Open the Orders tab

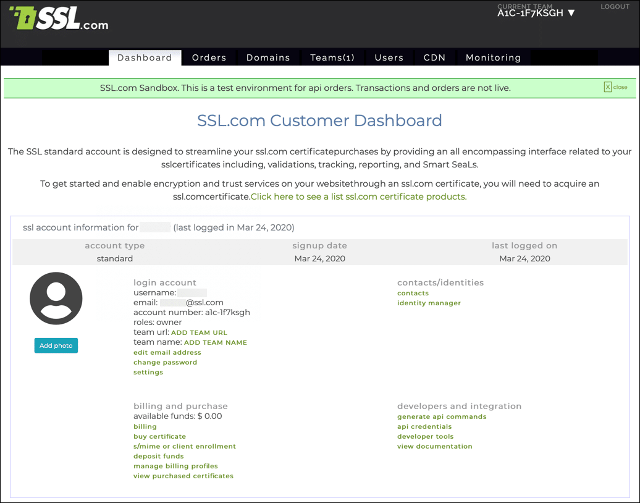point(209,57)
